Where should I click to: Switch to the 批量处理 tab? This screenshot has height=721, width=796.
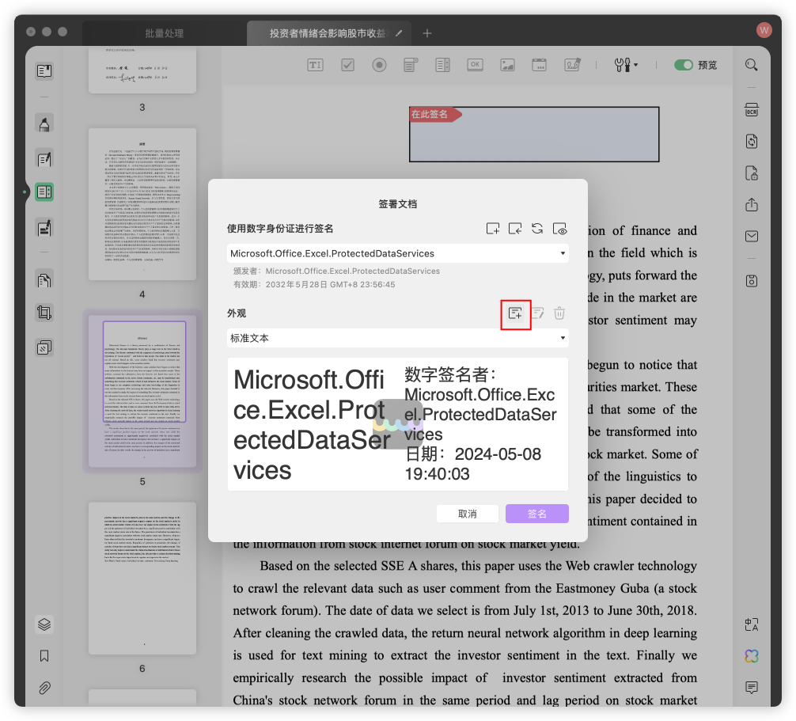164,33
